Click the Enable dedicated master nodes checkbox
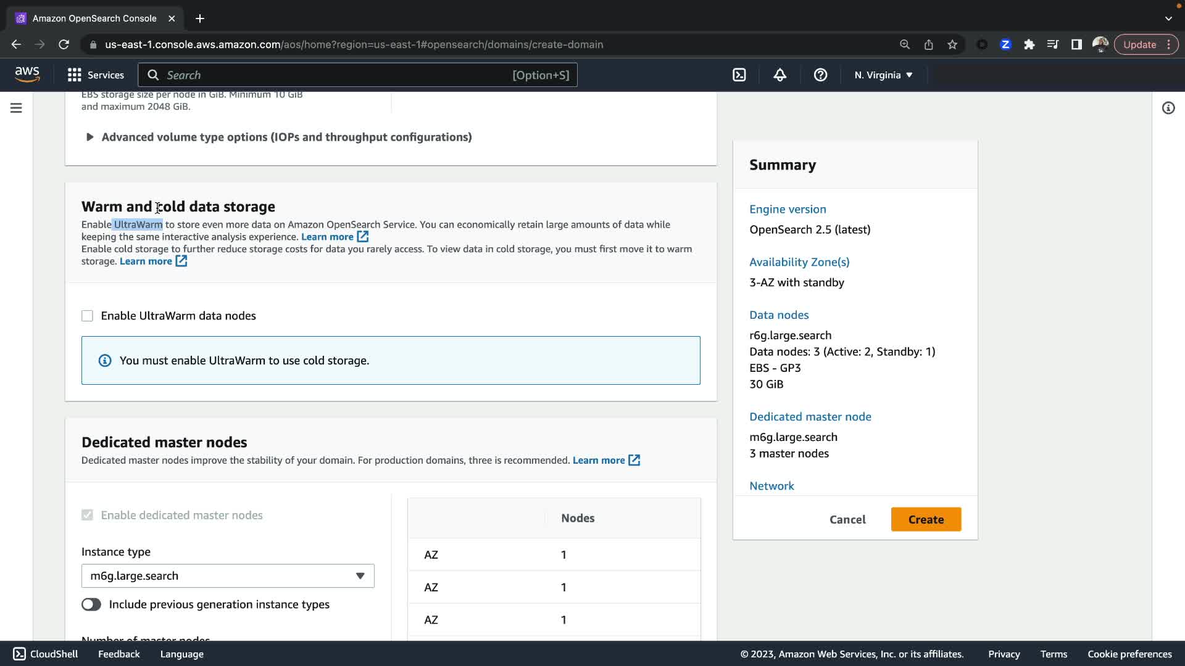 (87, 515)
